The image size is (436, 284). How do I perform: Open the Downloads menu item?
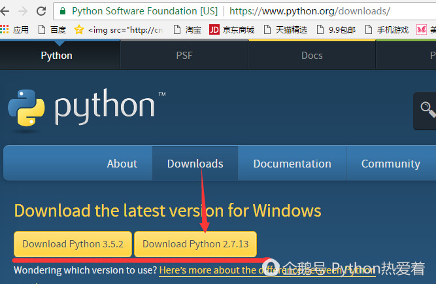[x=195, y=164]
